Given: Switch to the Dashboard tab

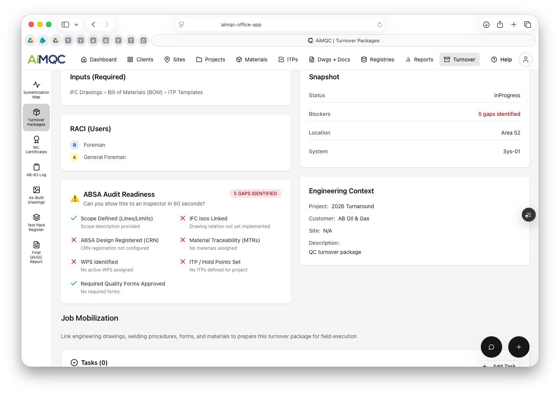Looking at the screenshot, I should click(99, 59).
